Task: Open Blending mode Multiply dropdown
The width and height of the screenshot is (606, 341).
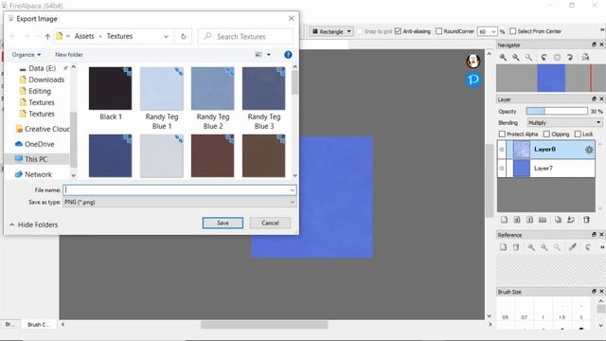Action: (564, 122)
